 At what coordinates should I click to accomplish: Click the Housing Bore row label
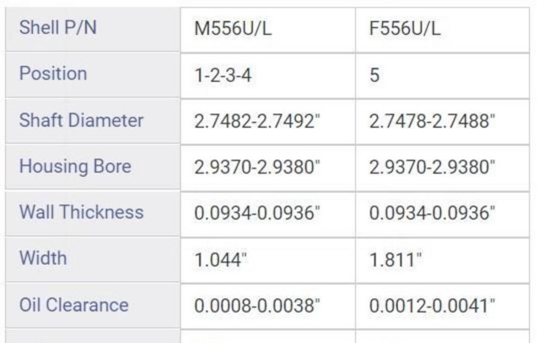(75, 166)
